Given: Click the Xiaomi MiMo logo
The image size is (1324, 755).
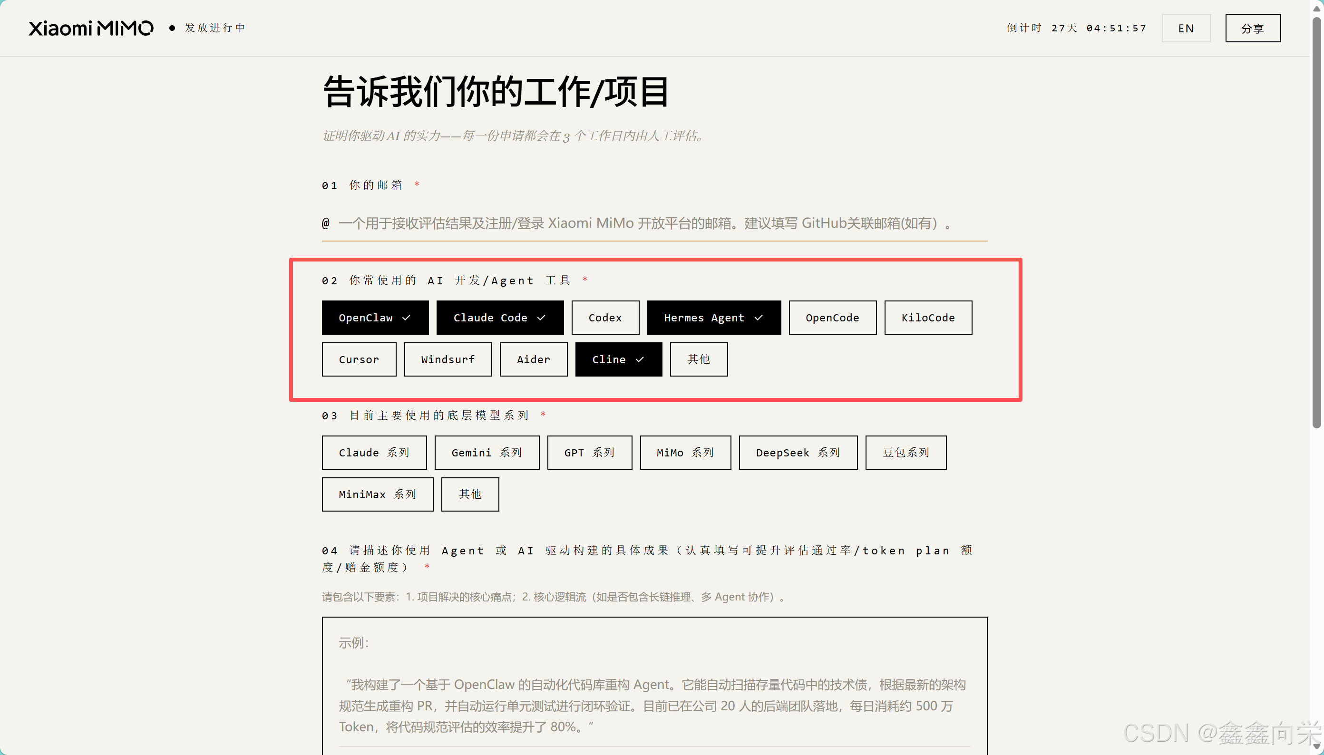Looking at the screenshot, I should coord(91,28).
